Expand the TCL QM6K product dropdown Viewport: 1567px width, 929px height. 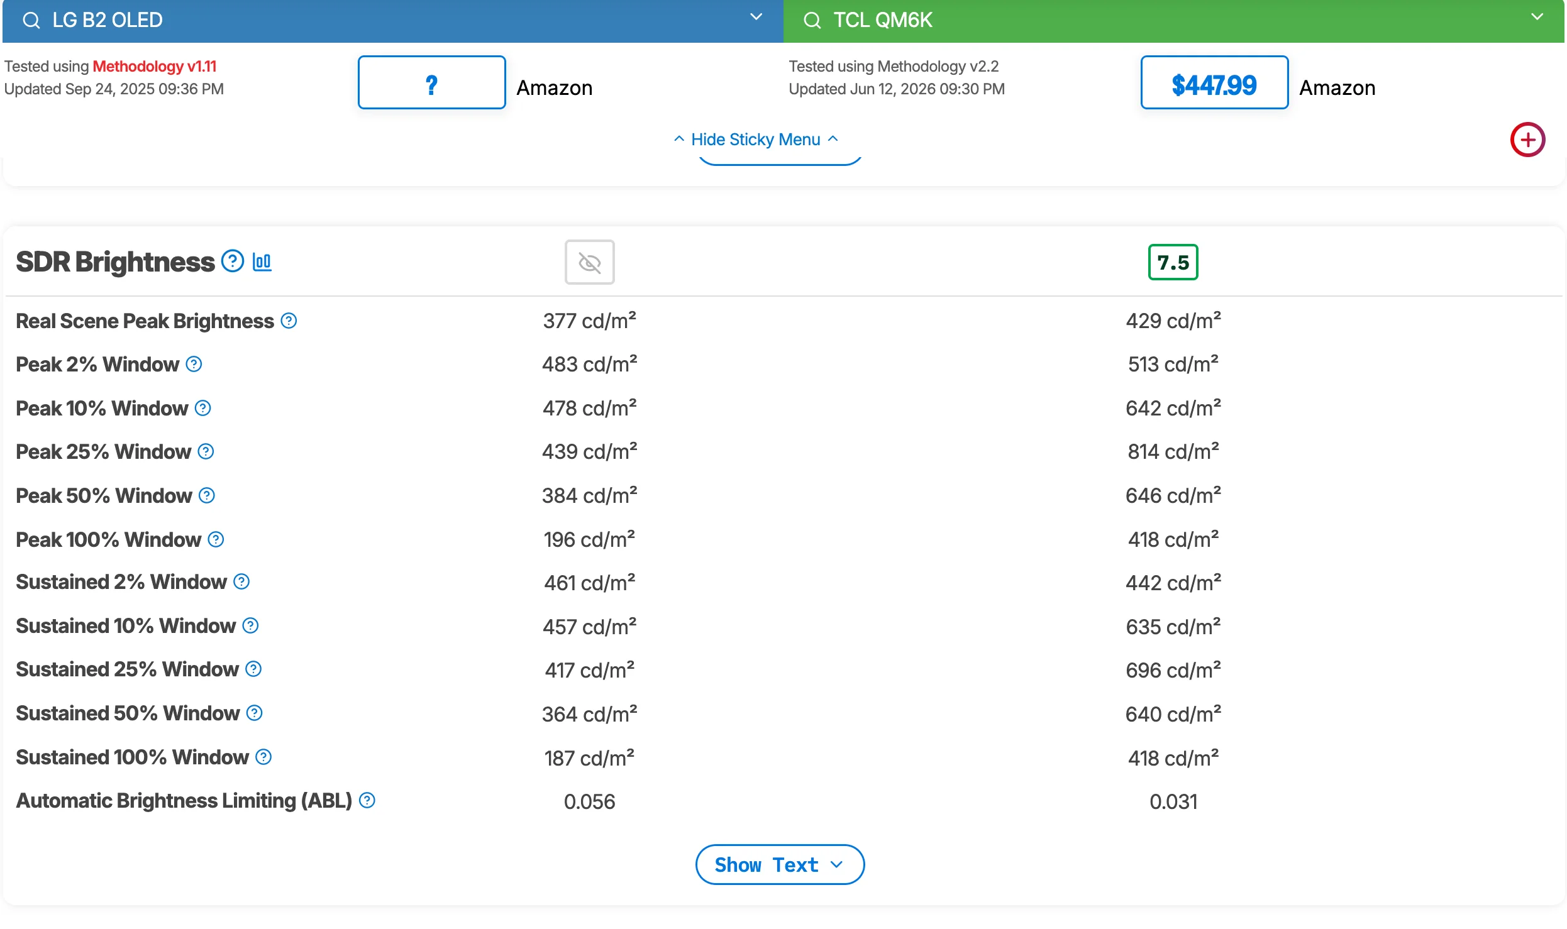point(1537,18)
